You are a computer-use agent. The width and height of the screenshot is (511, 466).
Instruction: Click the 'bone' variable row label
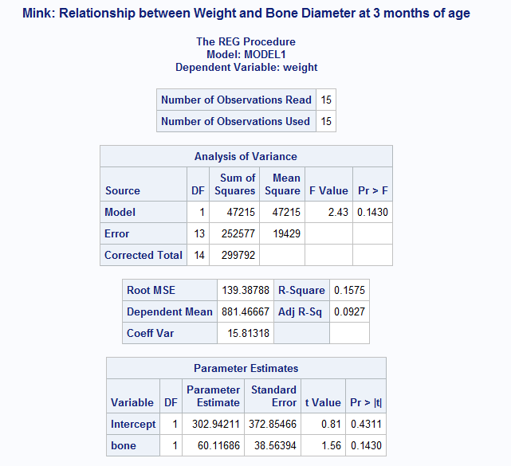124,445
